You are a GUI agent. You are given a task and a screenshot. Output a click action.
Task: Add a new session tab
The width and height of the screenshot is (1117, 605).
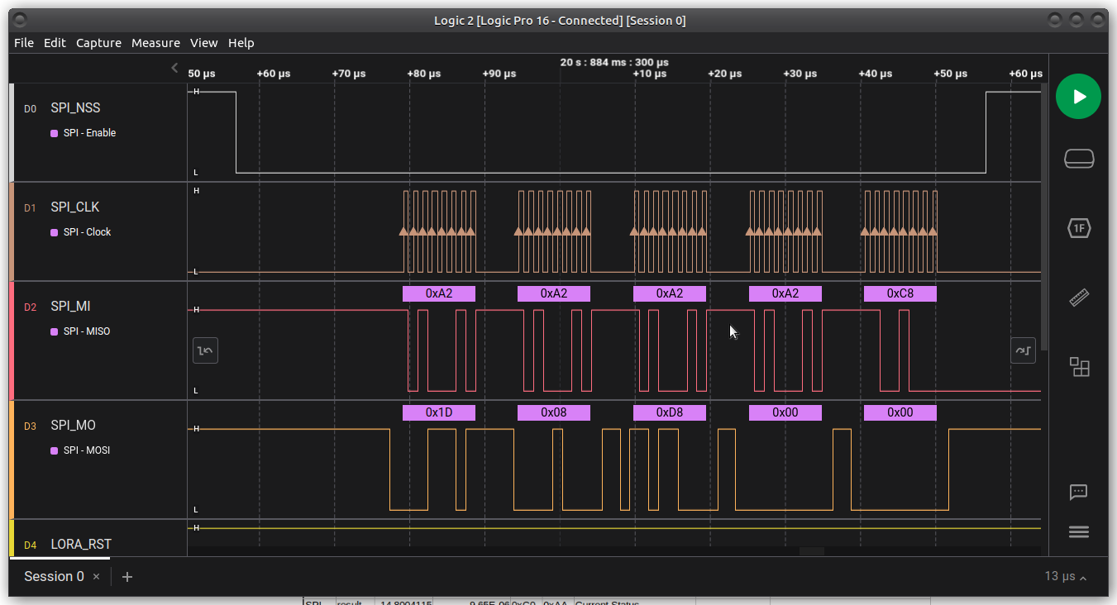(127, 577)
